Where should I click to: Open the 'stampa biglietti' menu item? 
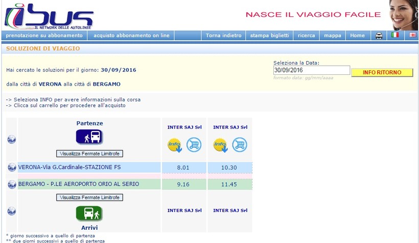point(269,36)
